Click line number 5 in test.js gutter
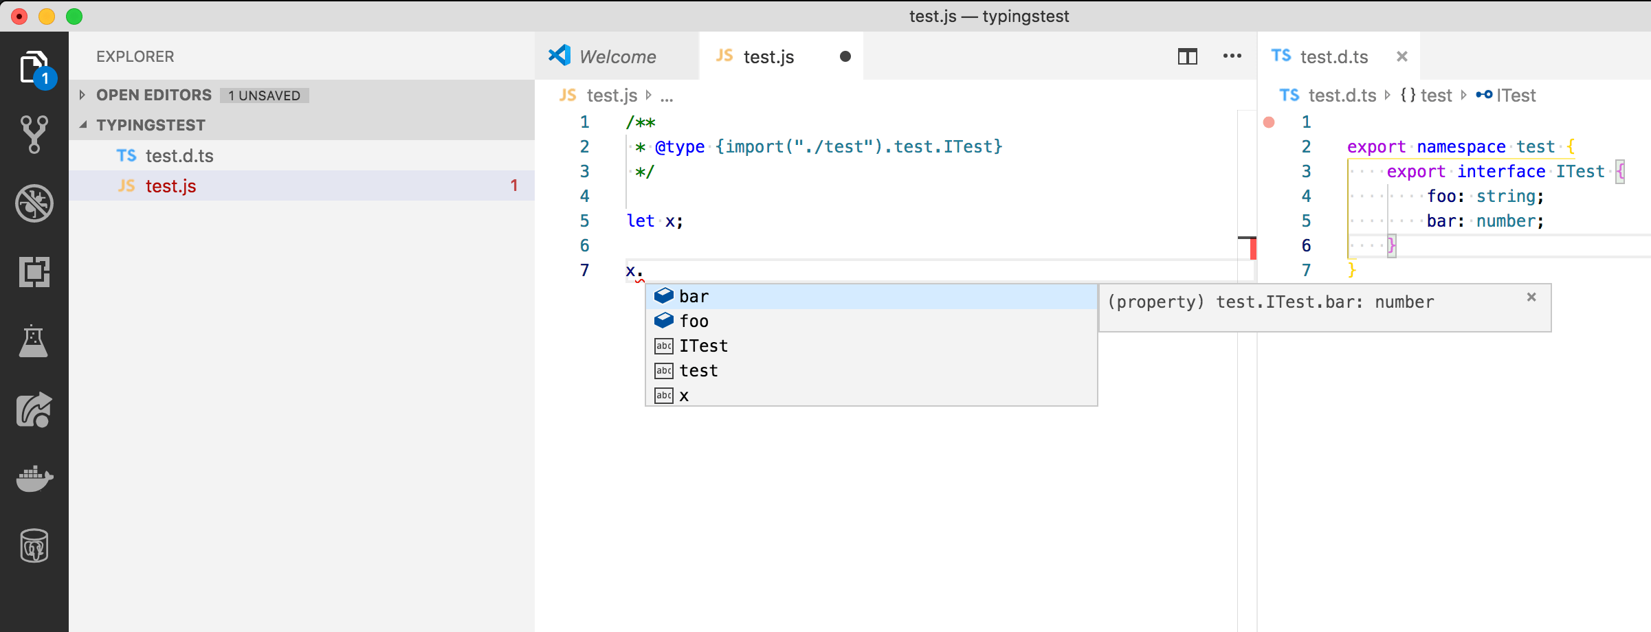 (x=584, y=221)
